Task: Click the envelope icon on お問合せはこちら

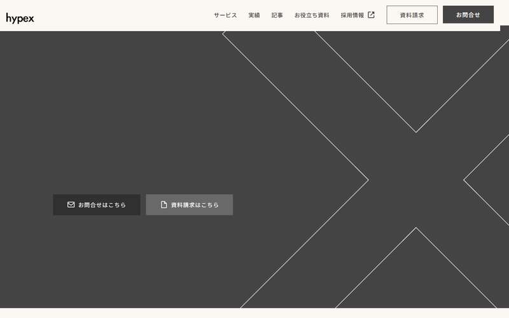Action: point(71,204)
